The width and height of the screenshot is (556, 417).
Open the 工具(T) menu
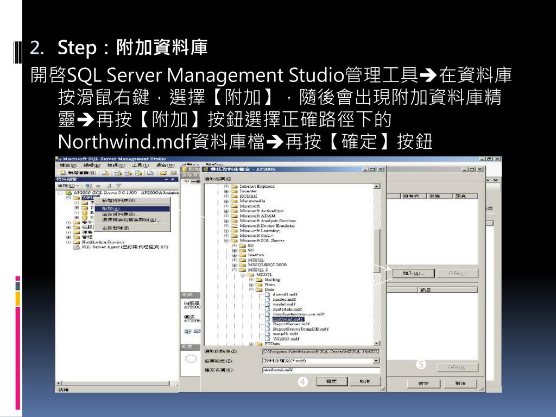141,165
